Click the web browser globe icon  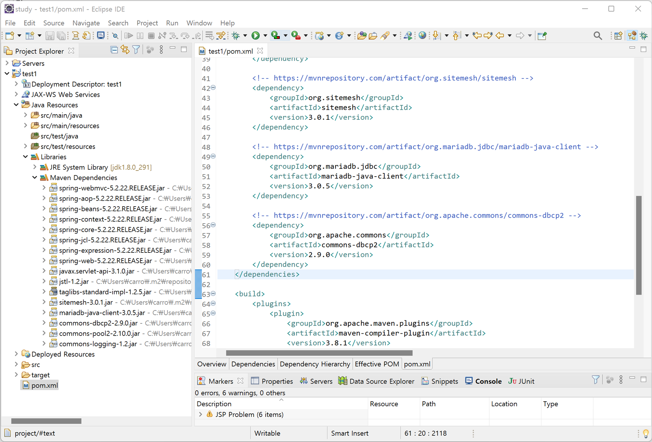click(x=422, y=36)
